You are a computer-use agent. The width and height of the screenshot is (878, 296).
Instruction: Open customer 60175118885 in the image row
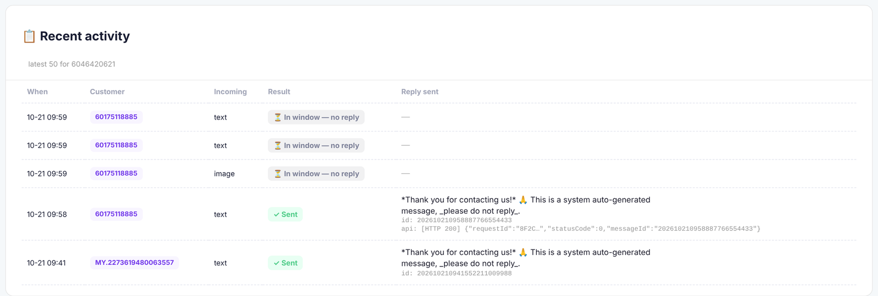[116, 173]
